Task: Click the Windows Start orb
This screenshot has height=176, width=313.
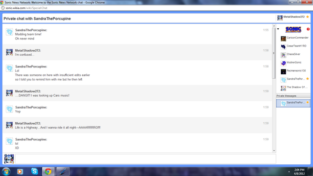Action: [x=6, y=172]
